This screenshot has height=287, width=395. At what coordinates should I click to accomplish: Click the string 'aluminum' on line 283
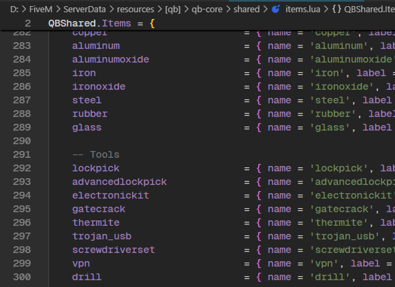(x=339, y=46)
